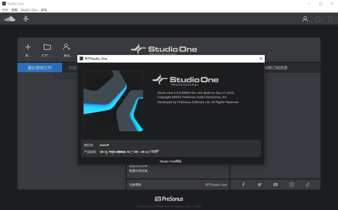Click the 产品密钥 label
Viewport: 338px width, 210px height.
90,152
